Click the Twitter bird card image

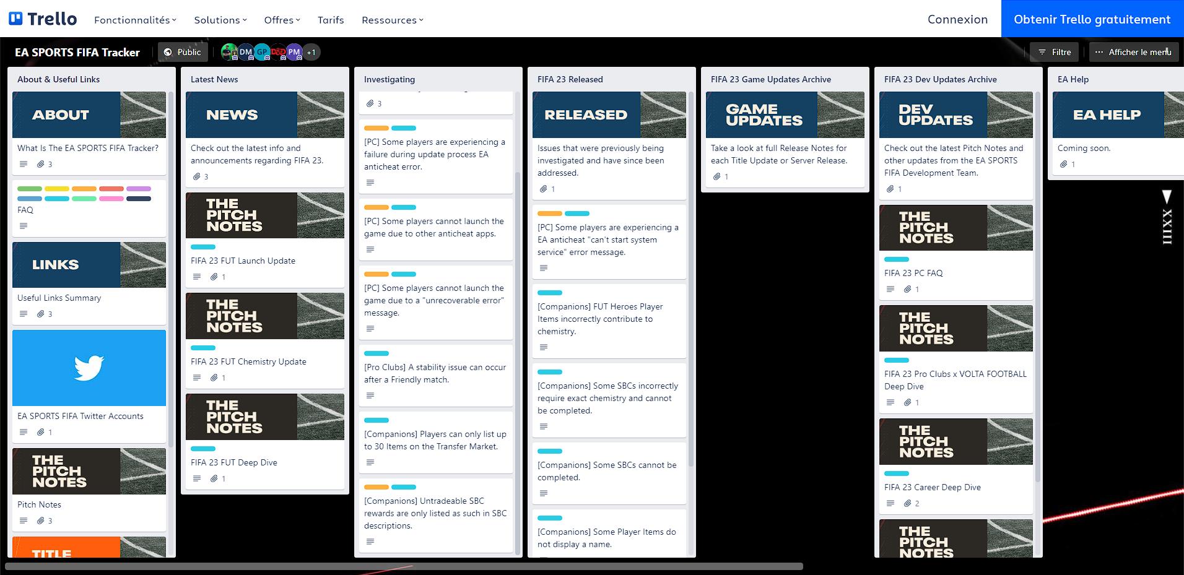tap(89, 368)
